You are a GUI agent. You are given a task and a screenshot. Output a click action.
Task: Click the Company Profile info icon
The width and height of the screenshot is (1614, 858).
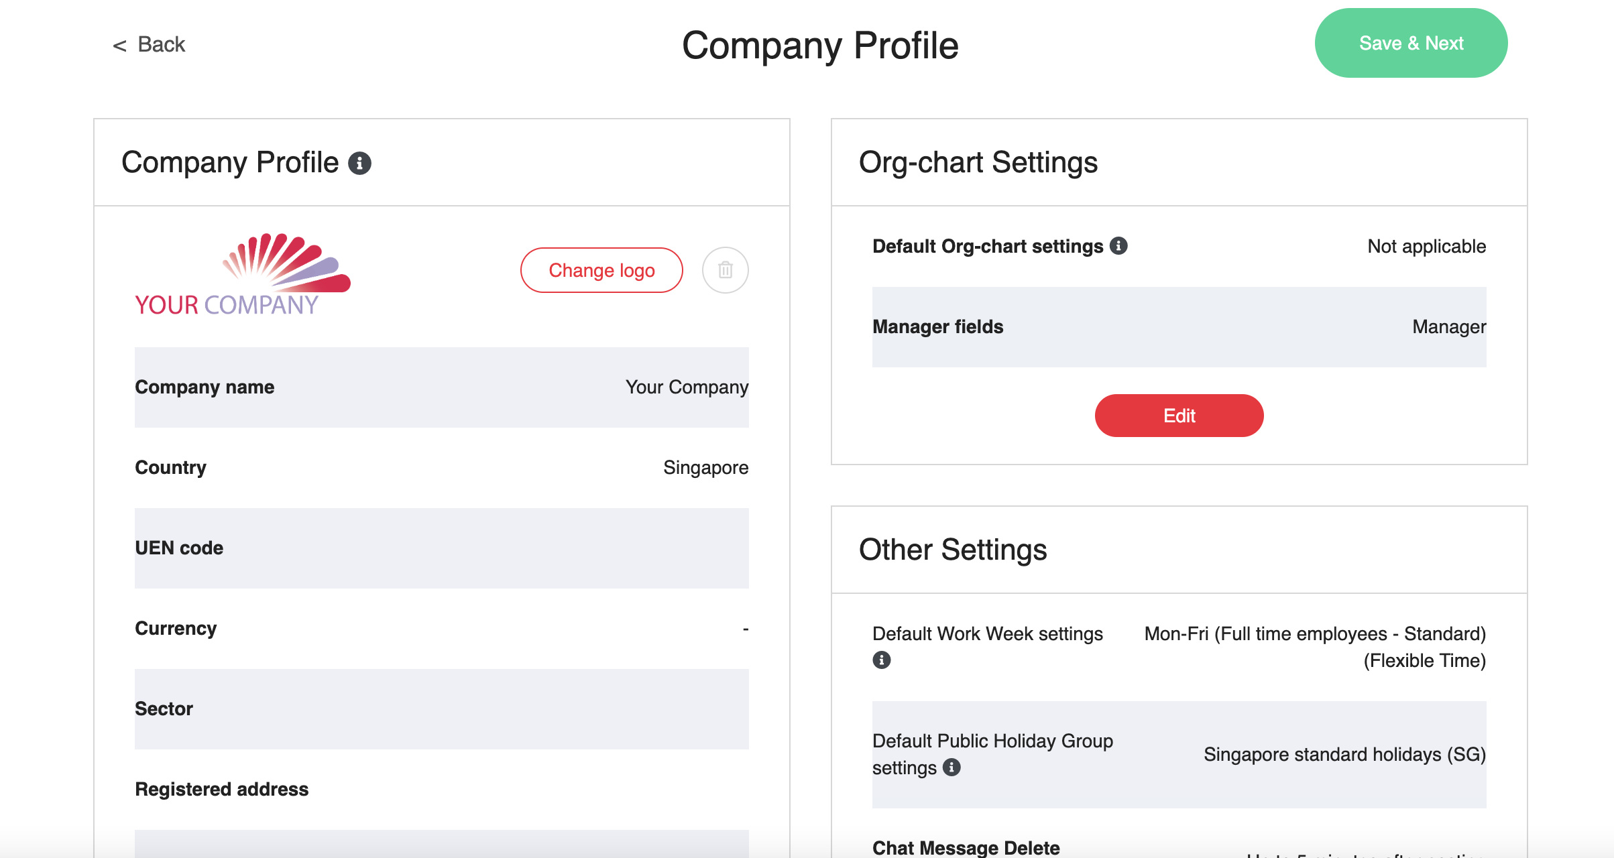(359, 163)
